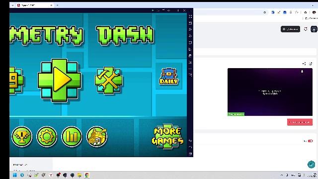Click the download arrow on the video preview
This screenshot has height=179, width=318.
pos(302,72)
